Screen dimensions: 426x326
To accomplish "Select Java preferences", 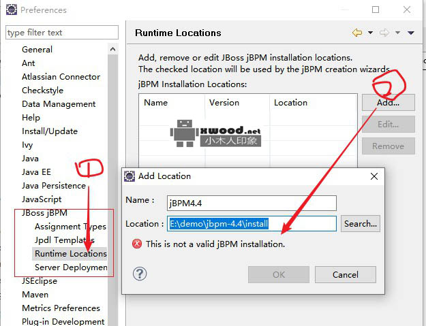I will pyautogui.click(x=30, y=159).
